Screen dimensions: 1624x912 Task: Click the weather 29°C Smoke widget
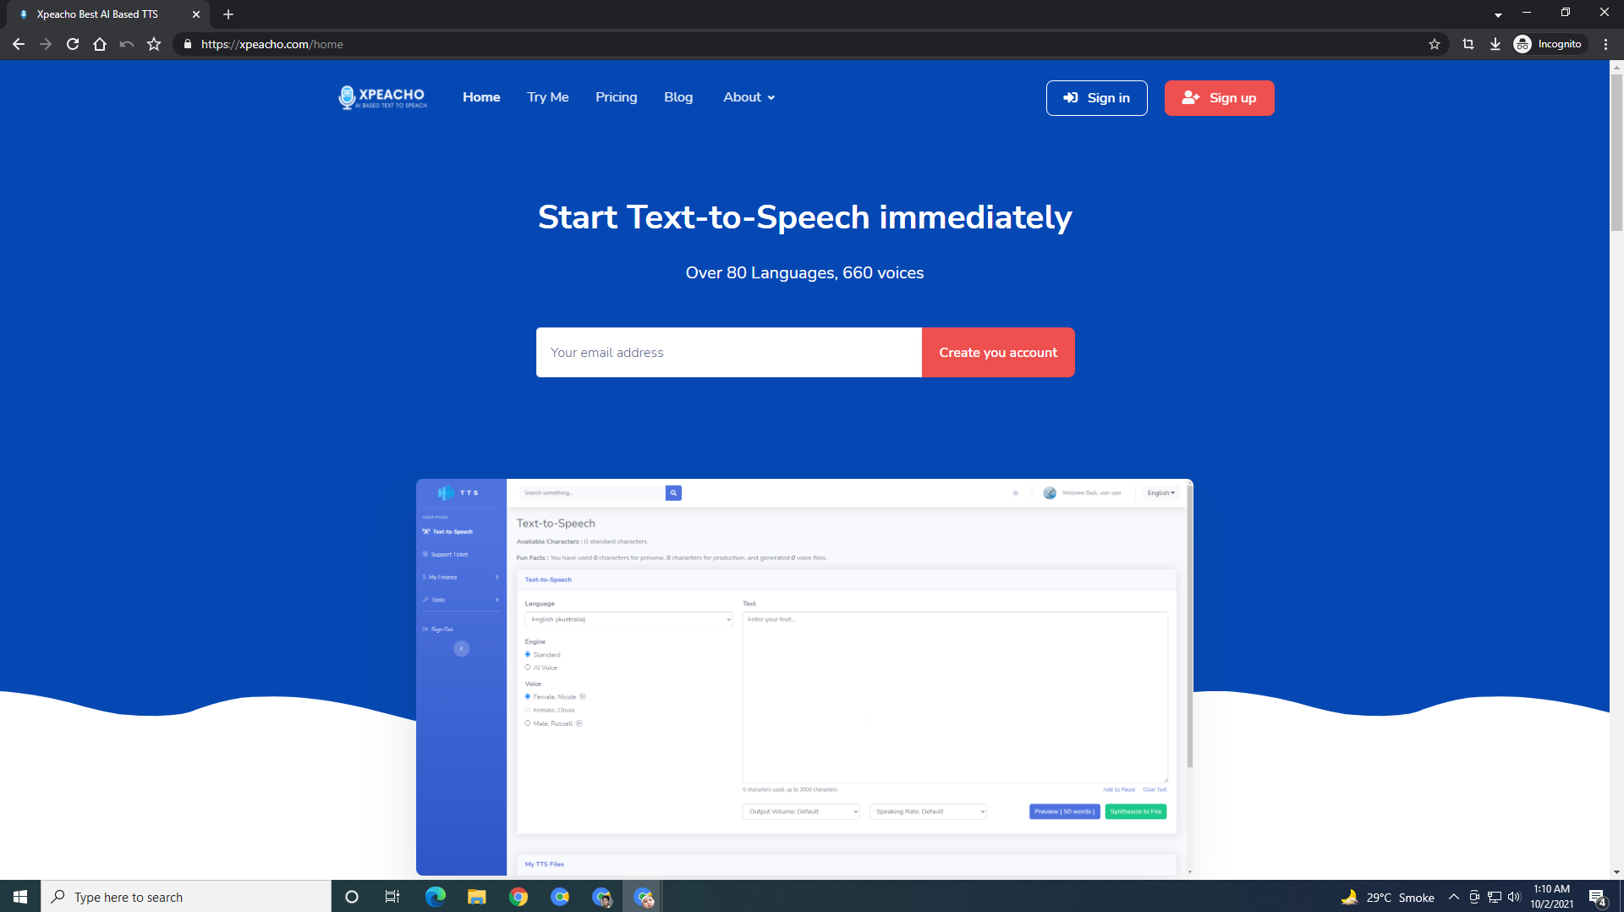point(1388,897)
